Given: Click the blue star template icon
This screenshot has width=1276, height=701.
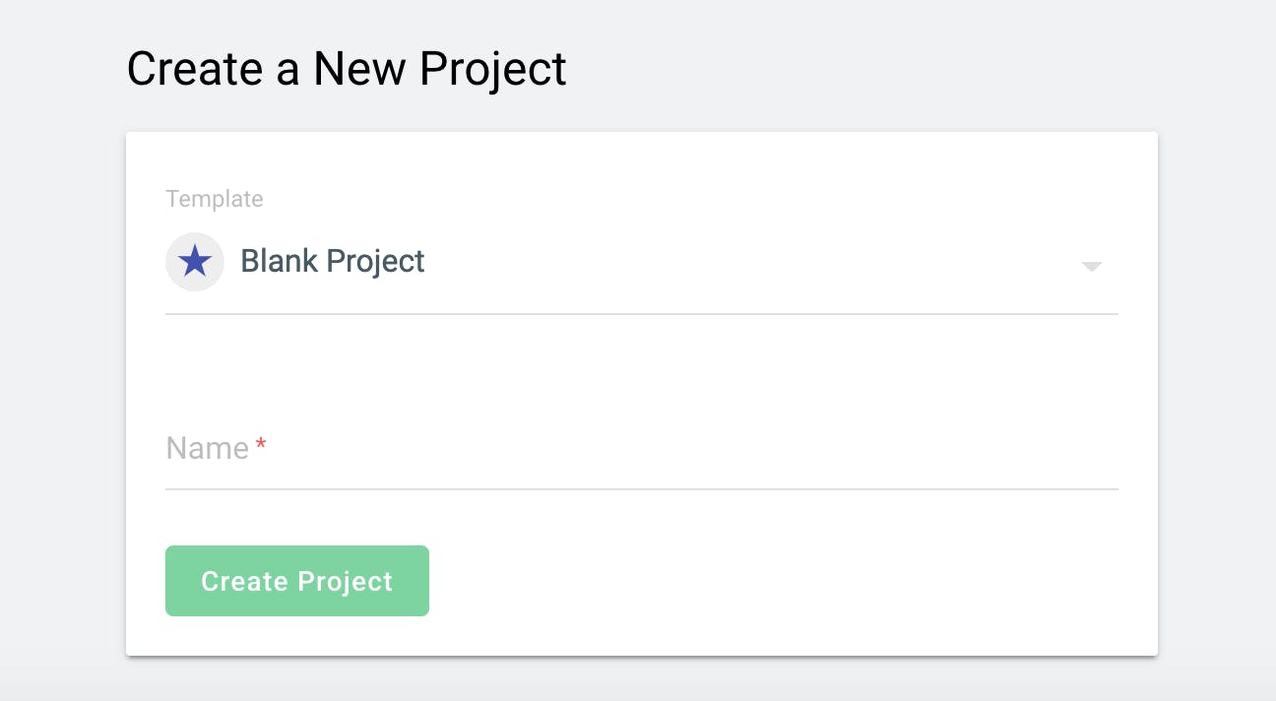Looking at the screenshot, I should [195, 262].
